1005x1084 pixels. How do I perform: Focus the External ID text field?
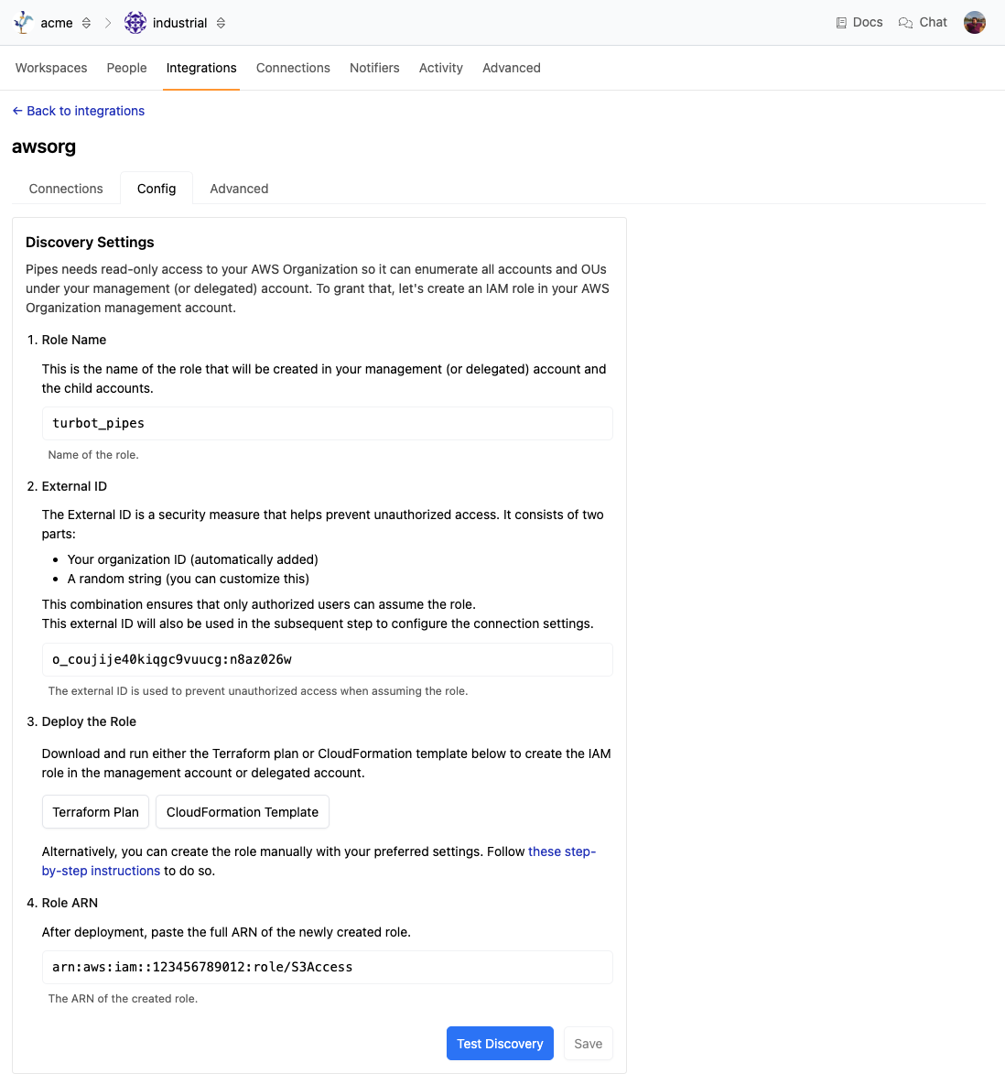tap(327, 660)
